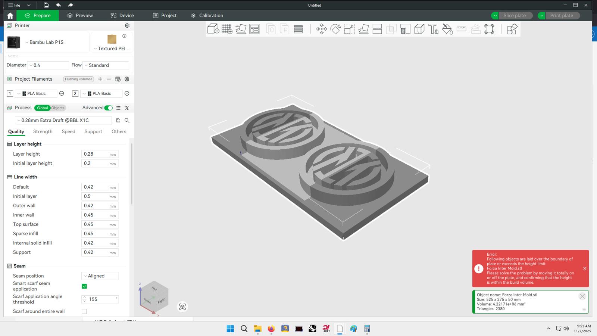This screenshot has height=336, width=597.
Task: Open the Cut tool
Action: click(377, 29)
